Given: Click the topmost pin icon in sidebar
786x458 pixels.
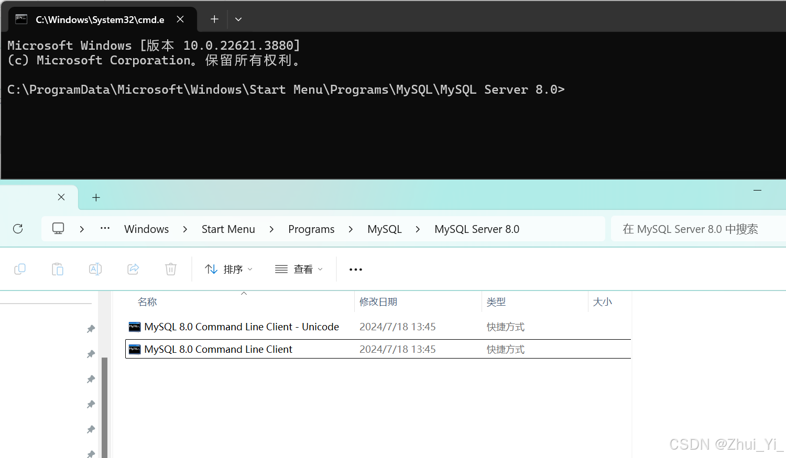Looking at the screenshot, I should [91, 329].
